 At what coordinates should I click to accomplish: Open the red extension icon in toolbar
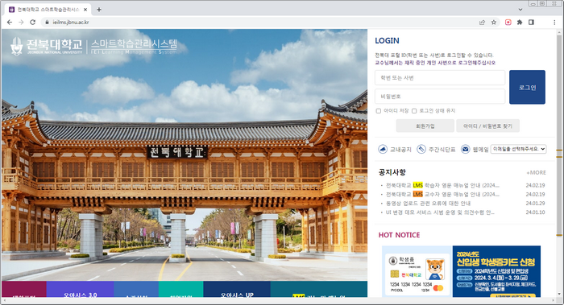click(508, 23)
